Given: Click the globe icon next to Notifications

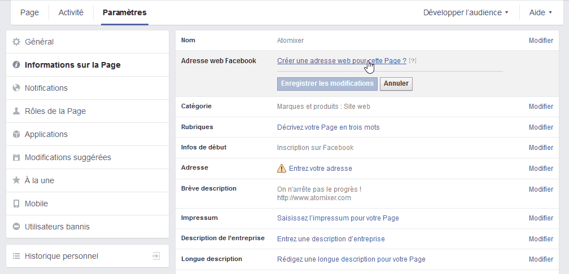Looking at the screenshot, I should pyautogui.click(x=16, y=88).
